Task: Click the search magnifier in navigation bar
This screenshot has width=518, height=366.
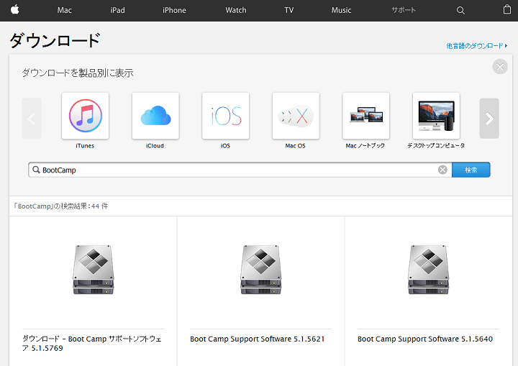Action: [x=460, y=11]
